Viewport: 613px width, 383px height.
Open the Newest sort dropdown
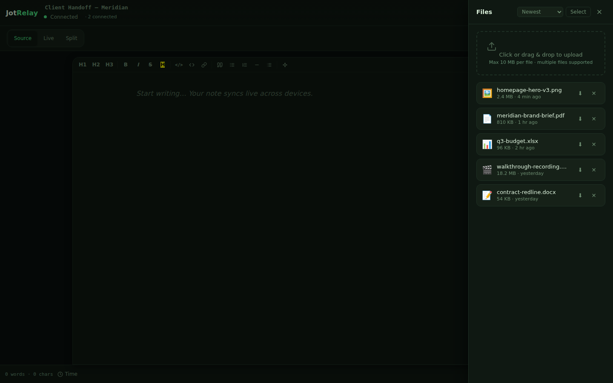(540, 12)
